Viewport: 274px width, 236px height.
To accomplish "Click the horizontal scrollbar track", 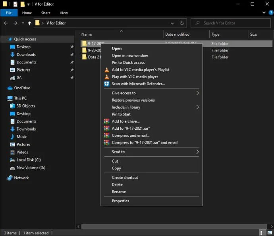I will tap(174, 226).
